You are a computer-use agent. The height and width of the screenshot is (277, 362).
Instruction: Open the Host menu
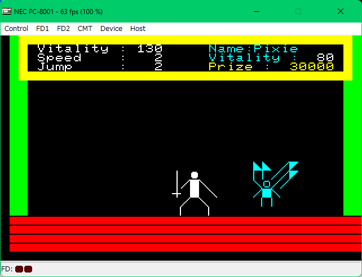click(x=138, y=28)
